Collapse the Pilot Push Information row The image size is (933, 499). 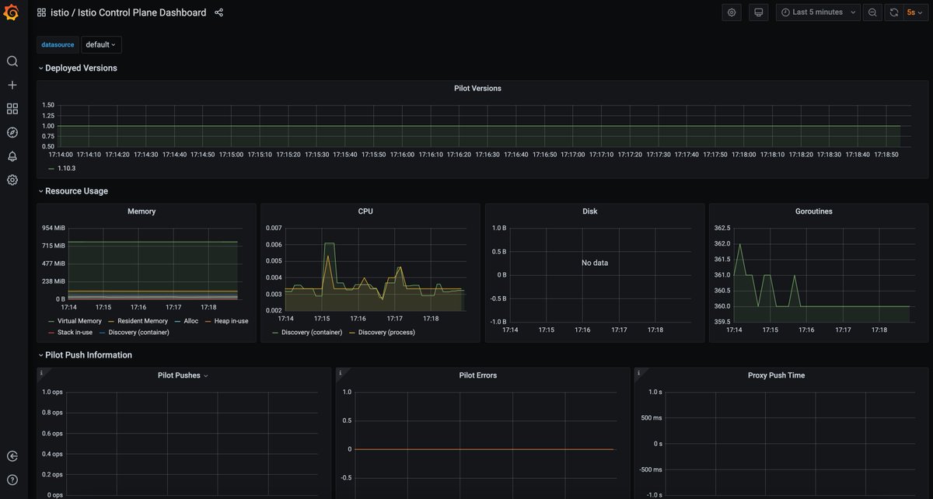(85, 354)
